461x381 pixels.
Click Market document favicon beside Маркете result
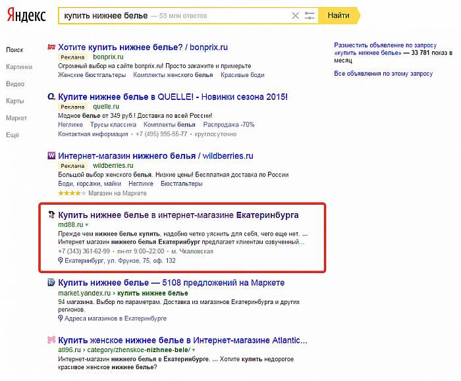[51, 282]
